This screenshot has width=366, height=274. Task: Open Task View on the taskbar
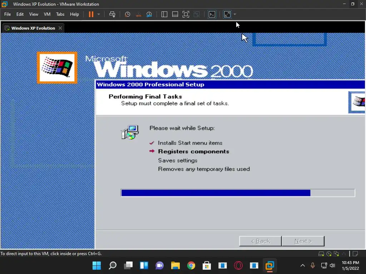pos(128,265)
